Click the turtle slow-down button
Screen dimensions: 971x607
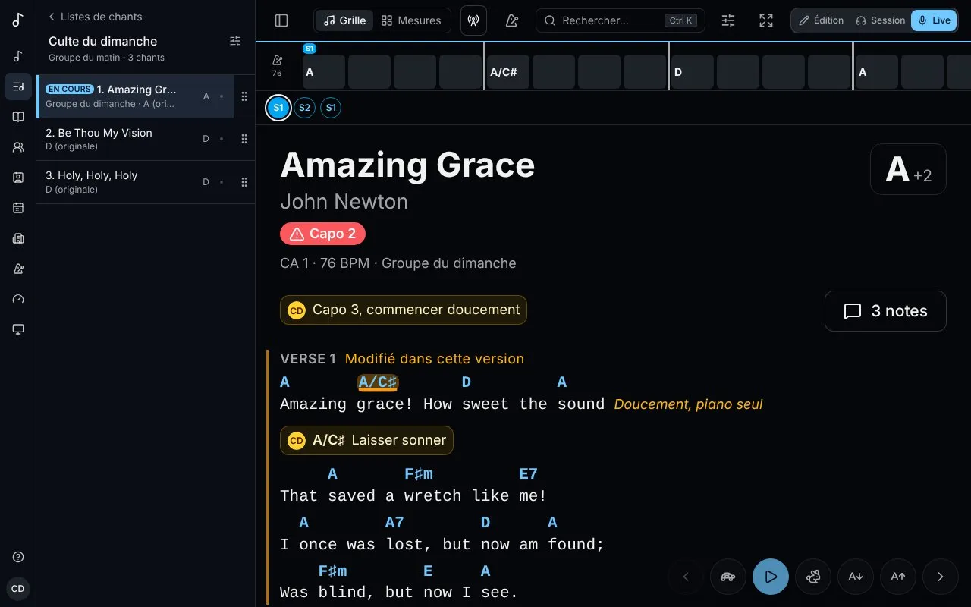728,577
